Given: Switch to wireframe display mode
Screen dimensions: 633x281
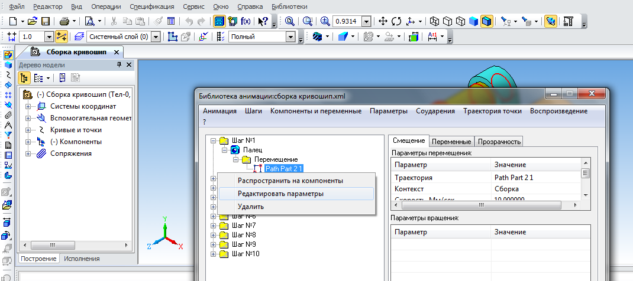Looking at the screenshot, I should (434, 21).
